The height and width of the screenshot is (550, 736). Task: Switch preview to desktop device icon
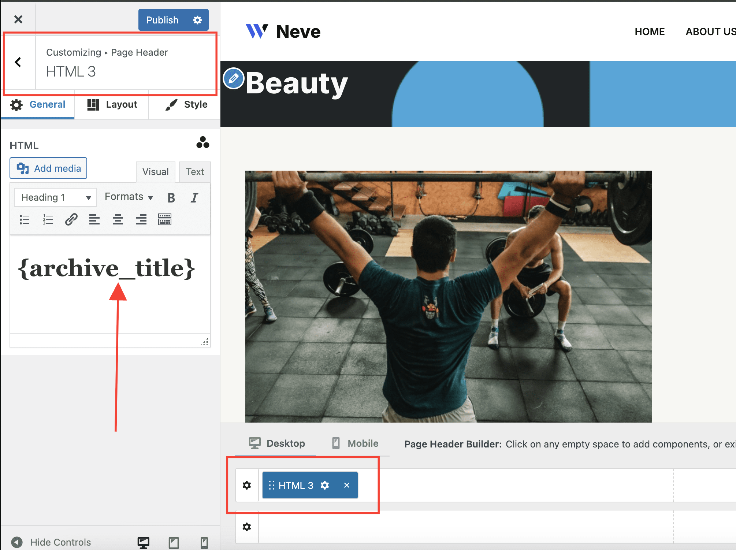[x=143, y=543]
